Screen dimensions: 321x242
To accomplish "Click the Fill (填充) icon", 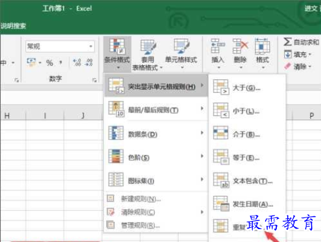I will [x=288, y=55].
